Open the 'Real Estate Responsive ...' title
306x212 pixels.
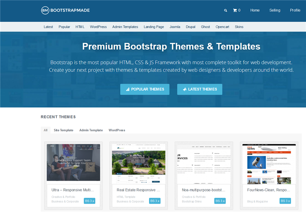(x=138, y=190)
